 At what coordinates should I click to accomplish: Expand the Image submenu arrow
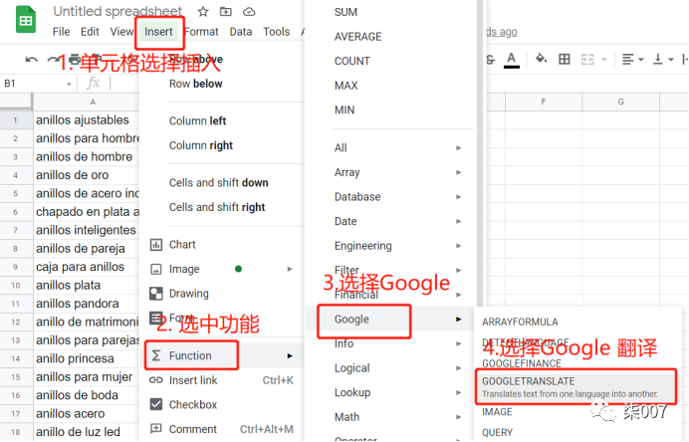290,269
